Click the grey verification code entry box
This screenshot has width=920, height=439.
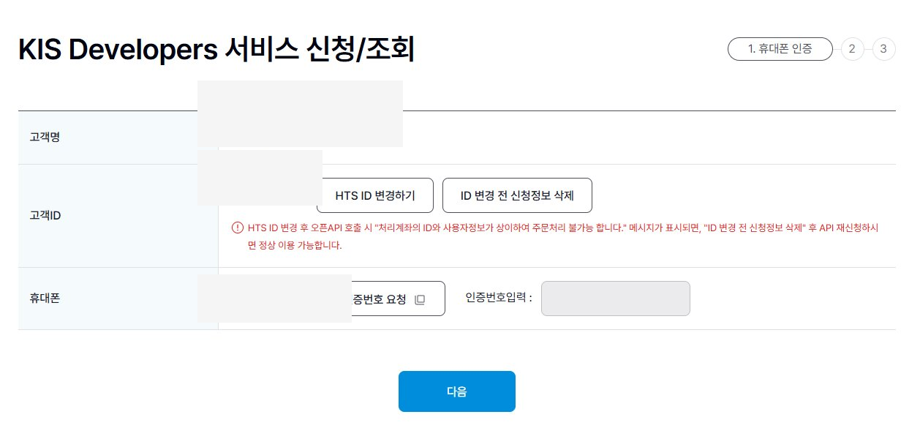click(x=615, y=299)
